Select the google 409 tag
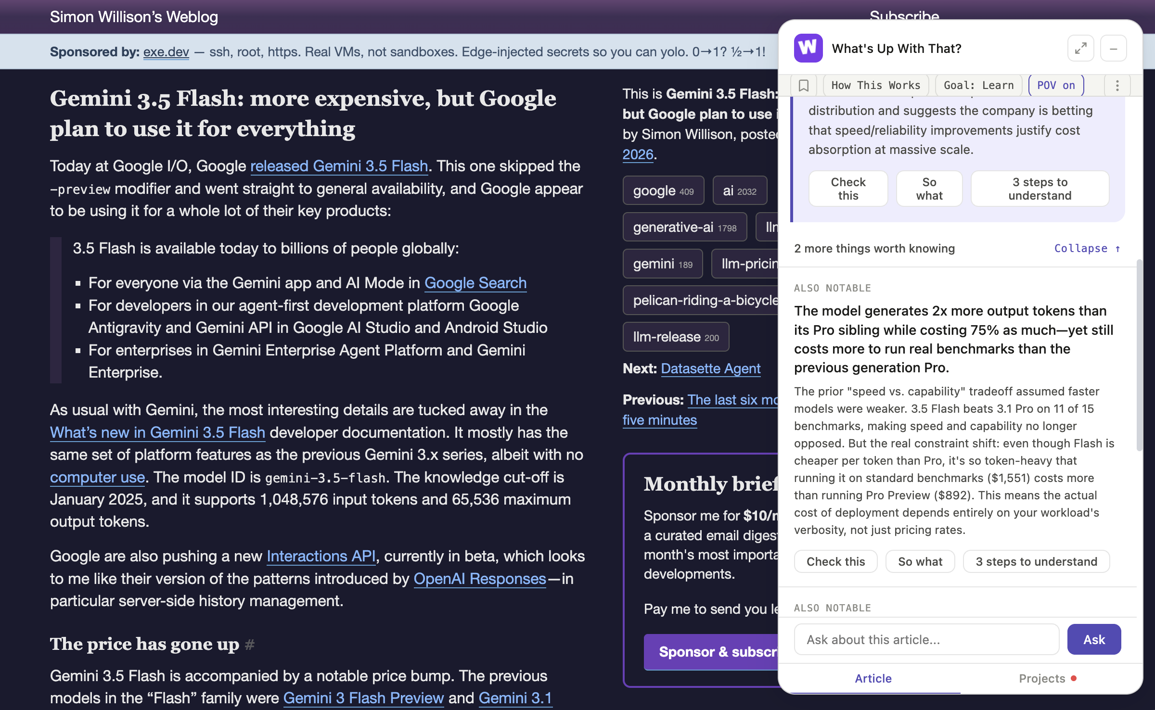1155x710 pixels. pos(663,190)
